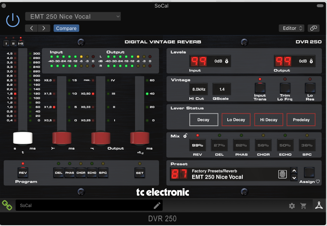
Task: Open the EMT 250 Nice Vocal preset dropdown
Action: coord(73,16)
